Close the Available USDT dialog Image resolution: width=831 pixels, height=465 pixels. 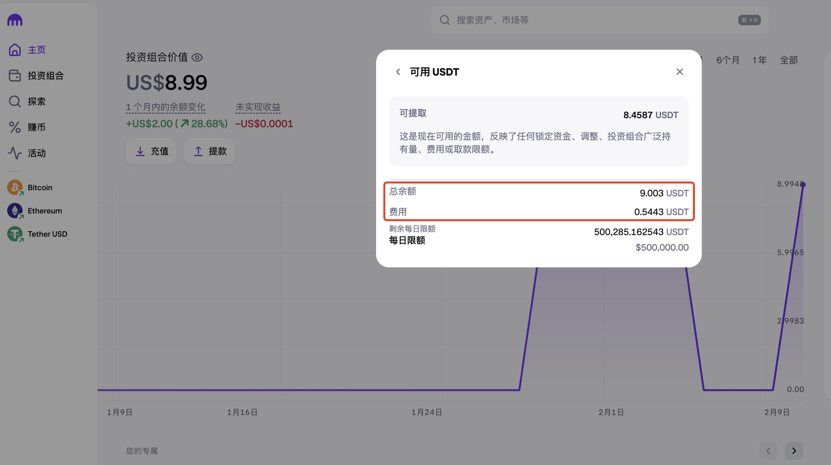pos(679,72)
